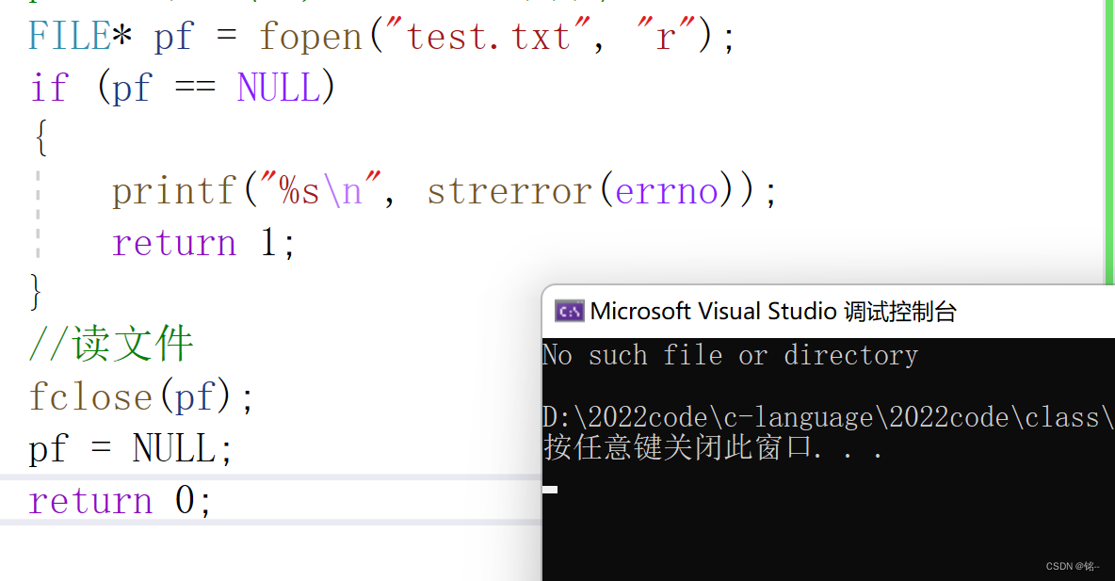1115x581 pixels.
Task: Click the 'No such file or directory' output line
Action: pos(730,355)
